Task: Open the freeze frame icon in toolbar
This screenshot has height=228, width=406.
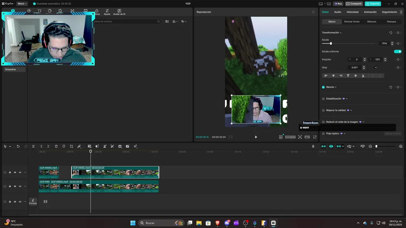Action: click(x=89, y=146)
